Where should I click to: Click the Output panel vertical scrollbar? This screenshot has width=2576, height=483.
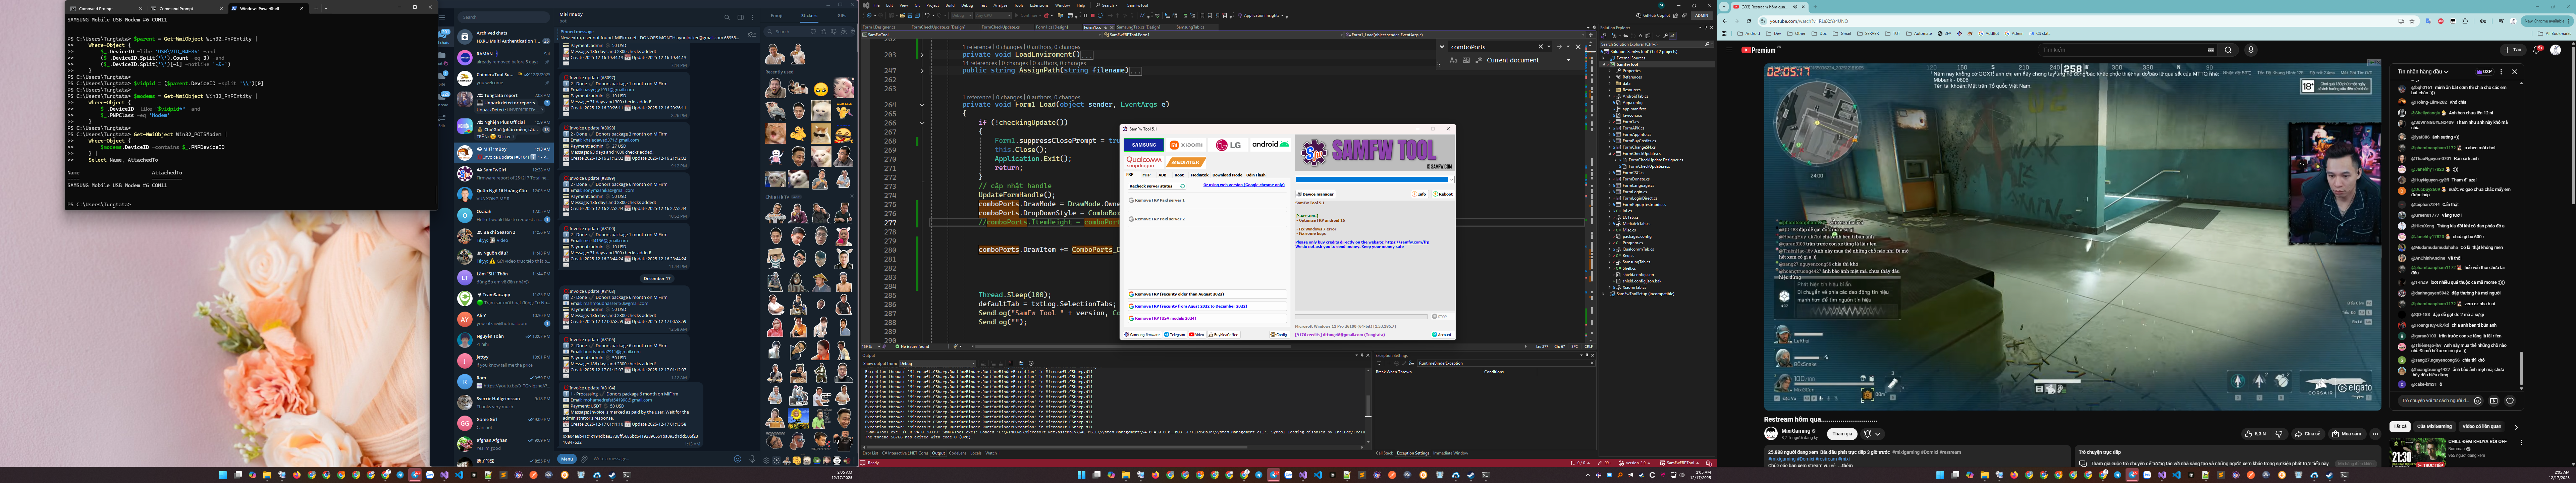coord(1368,406)
